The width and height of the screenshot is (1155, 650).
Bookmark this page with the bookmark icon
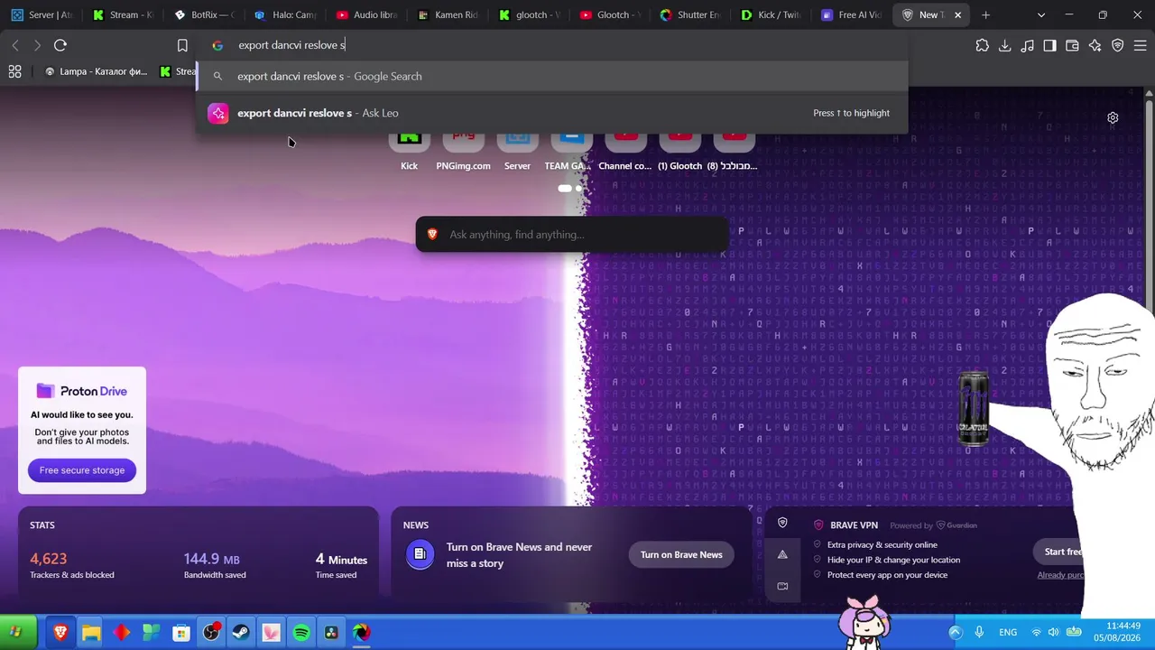[x=182, y=45]
